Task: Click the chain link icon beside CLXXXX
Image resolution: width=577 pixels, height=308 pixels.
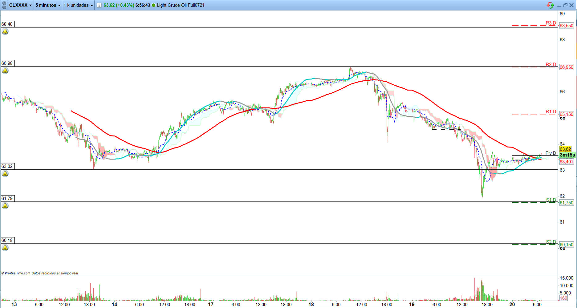Action: (x=4, y=5)
